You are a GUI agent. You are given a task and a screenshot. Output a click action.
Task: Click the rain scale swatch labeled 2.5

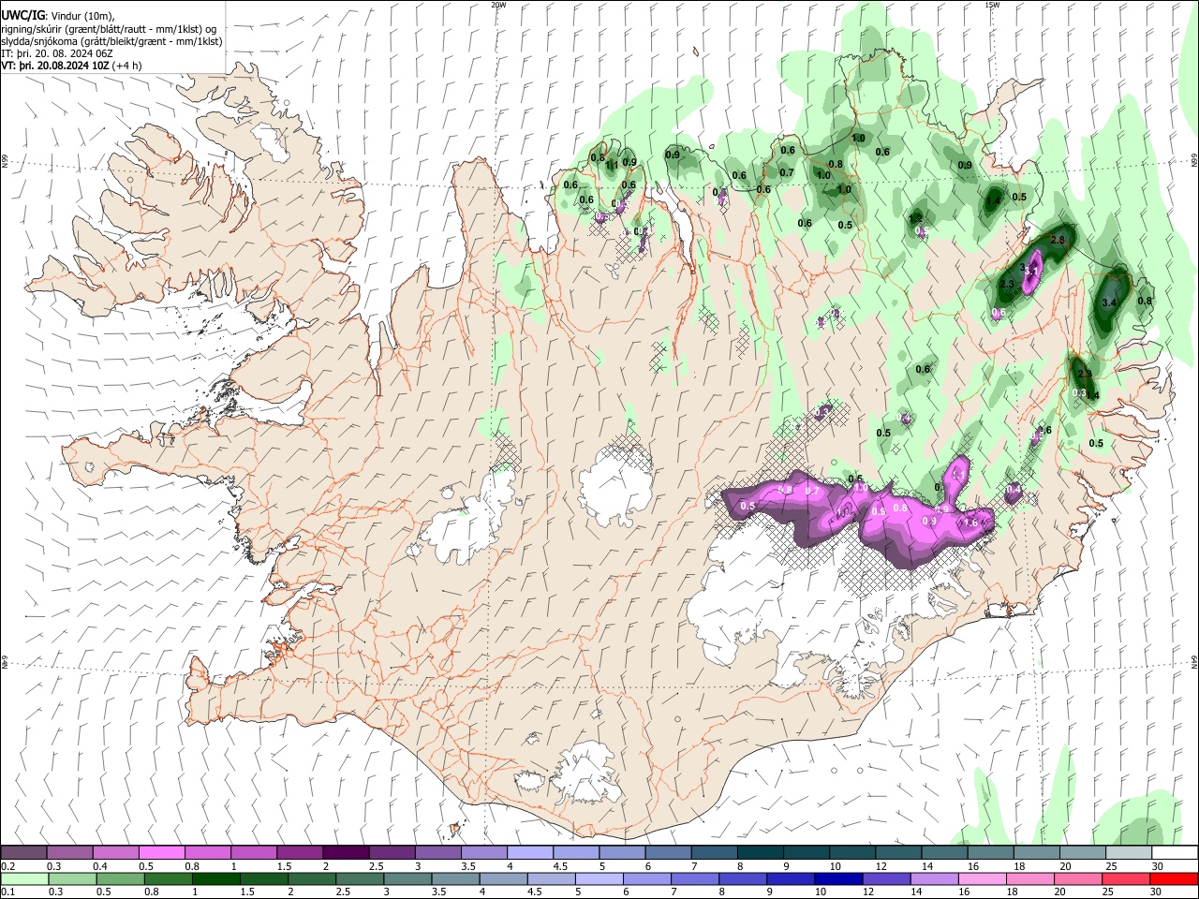pos(359,878)
